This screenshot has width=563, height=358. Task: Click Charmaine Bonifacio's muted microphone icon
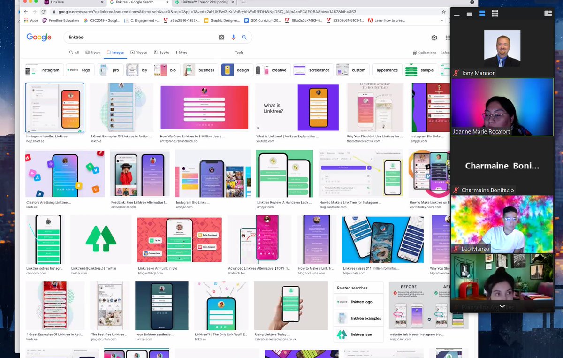pos(456,190)
